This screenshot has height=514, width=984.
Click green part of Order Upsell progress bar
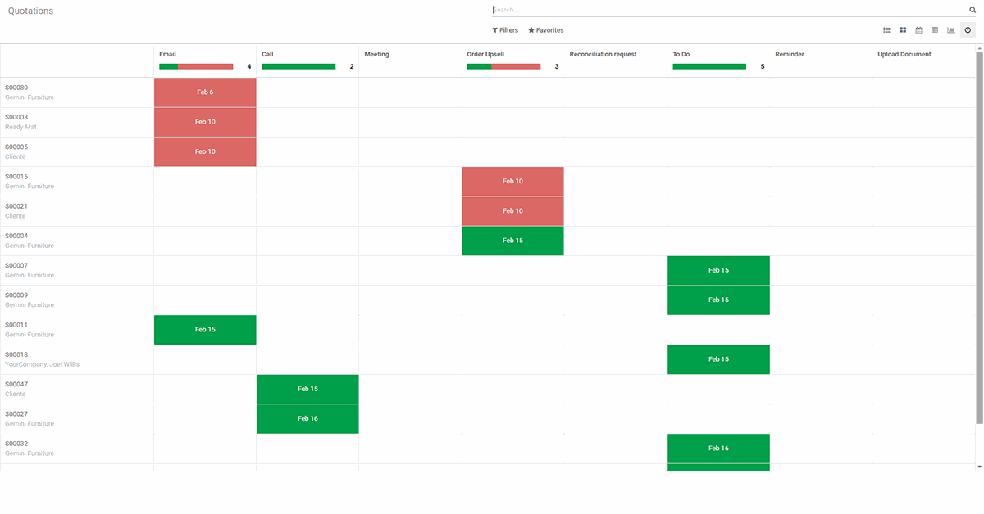(x=479, y=66)
